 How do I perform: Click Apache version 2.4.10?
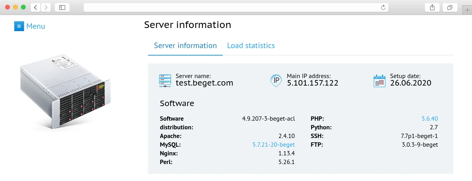(287, 136)
